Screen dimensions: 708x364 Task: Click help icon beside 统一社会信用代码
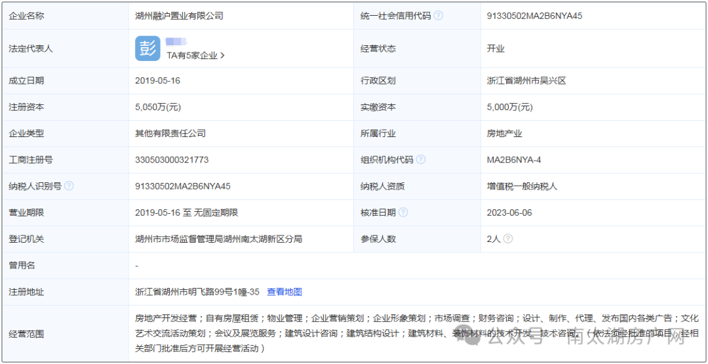point(438,16)
